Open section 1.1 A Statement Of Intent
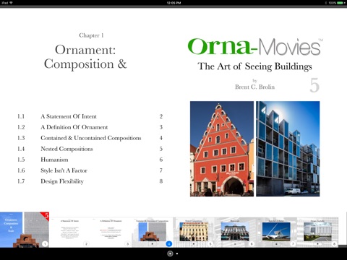 90,116
